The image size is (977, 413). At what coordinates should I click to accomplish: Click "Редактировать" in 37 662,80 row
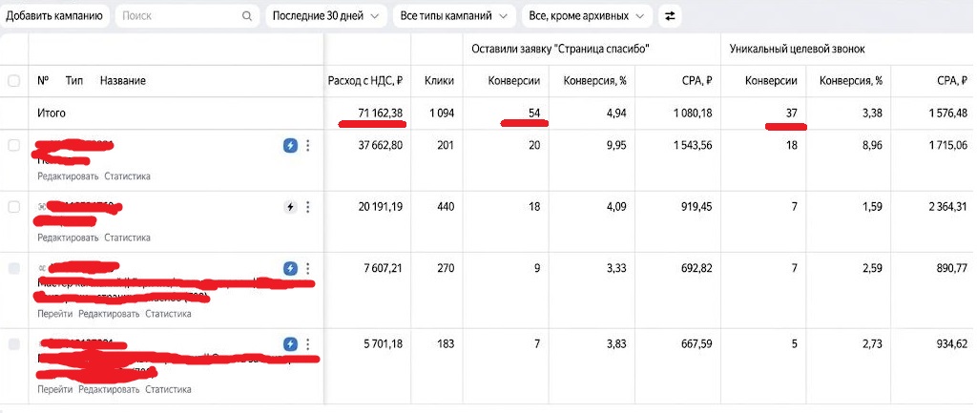(x=68, y=176)
